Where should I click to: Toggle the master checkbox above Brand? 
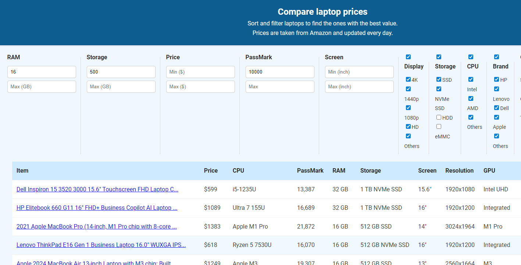[496, 57]
